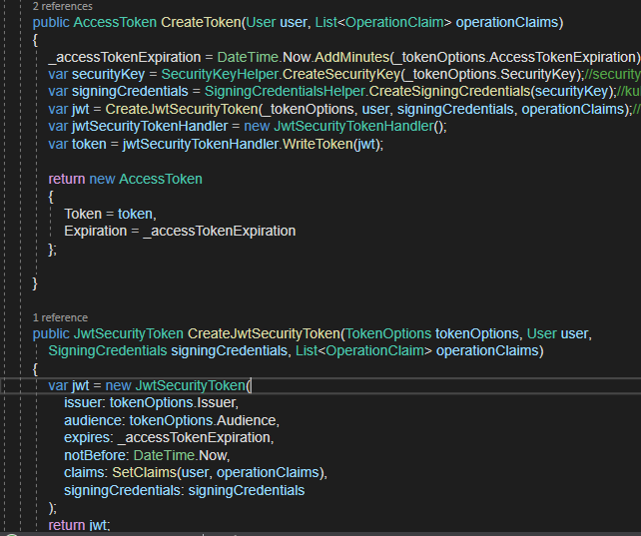Screen dimensions: 641x536
Task: Open the "1 reference" CodeLens link
Action: 60,317
